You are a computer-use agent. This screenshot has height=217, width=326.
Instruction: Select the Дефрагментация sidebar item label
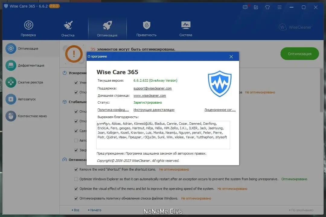31,65
